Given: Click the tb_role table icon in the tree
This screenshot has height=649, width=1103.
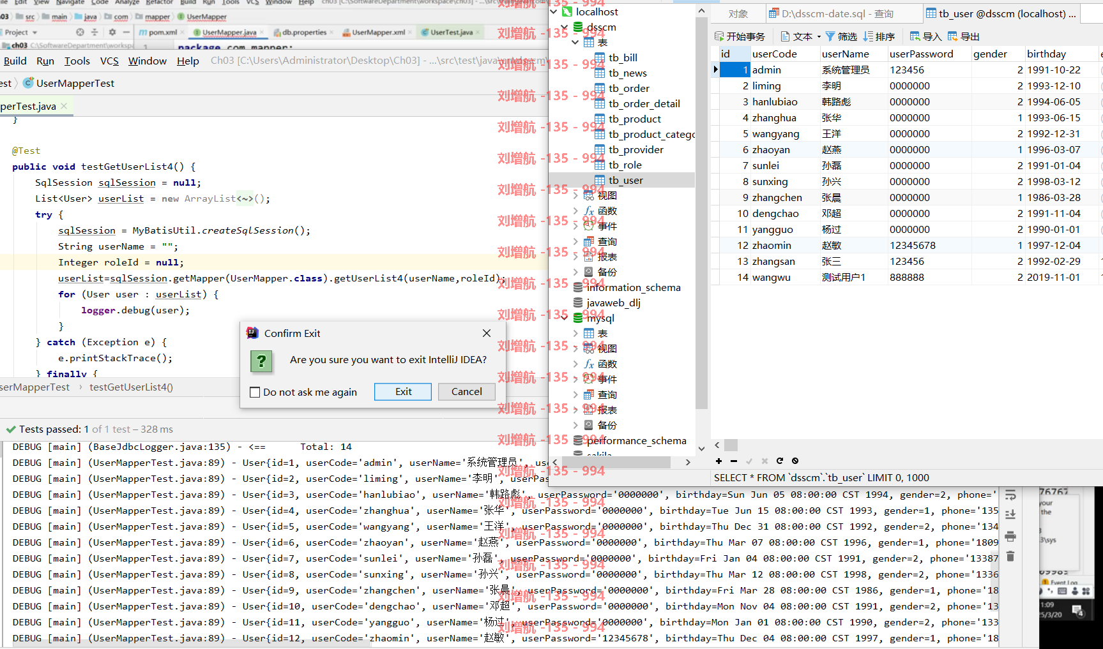Looking at the screenshot, I should coord(600,165).
